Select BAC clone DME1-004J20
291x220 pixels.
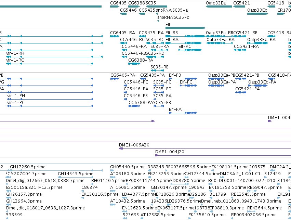(170, 152)
